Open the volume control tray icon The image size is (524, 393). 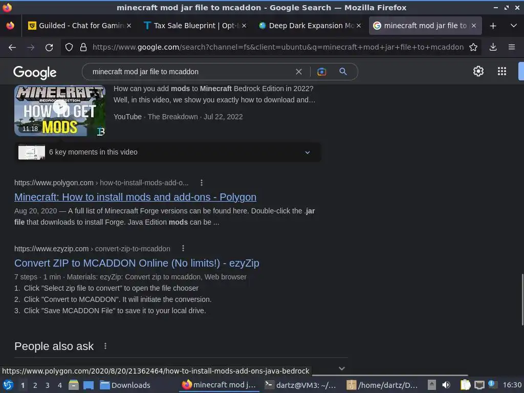pos(446,385)
